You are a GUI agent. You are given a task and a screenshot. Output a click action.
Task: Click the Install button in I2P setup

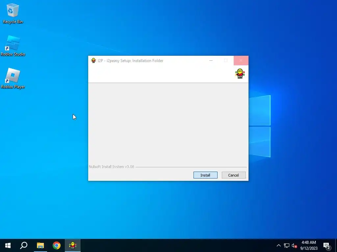(205, 175)
